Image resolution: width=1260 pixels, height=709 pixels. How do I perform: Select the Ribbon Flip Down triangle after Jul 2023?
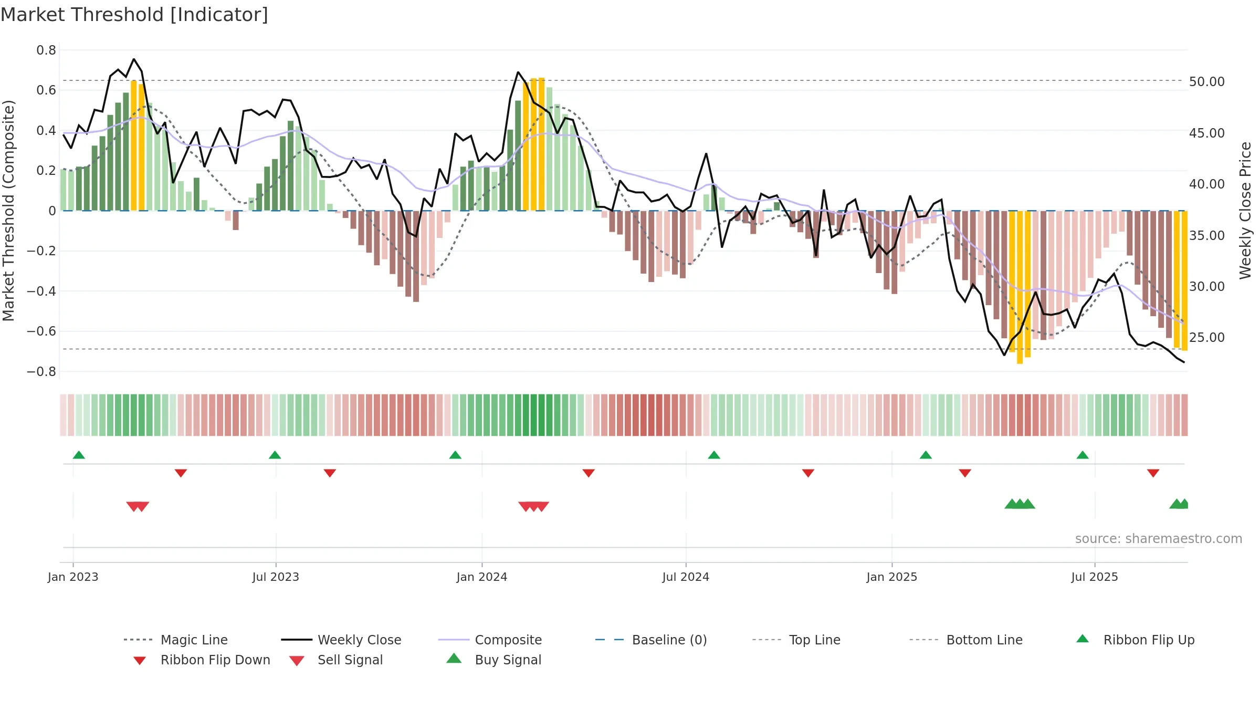330,473
